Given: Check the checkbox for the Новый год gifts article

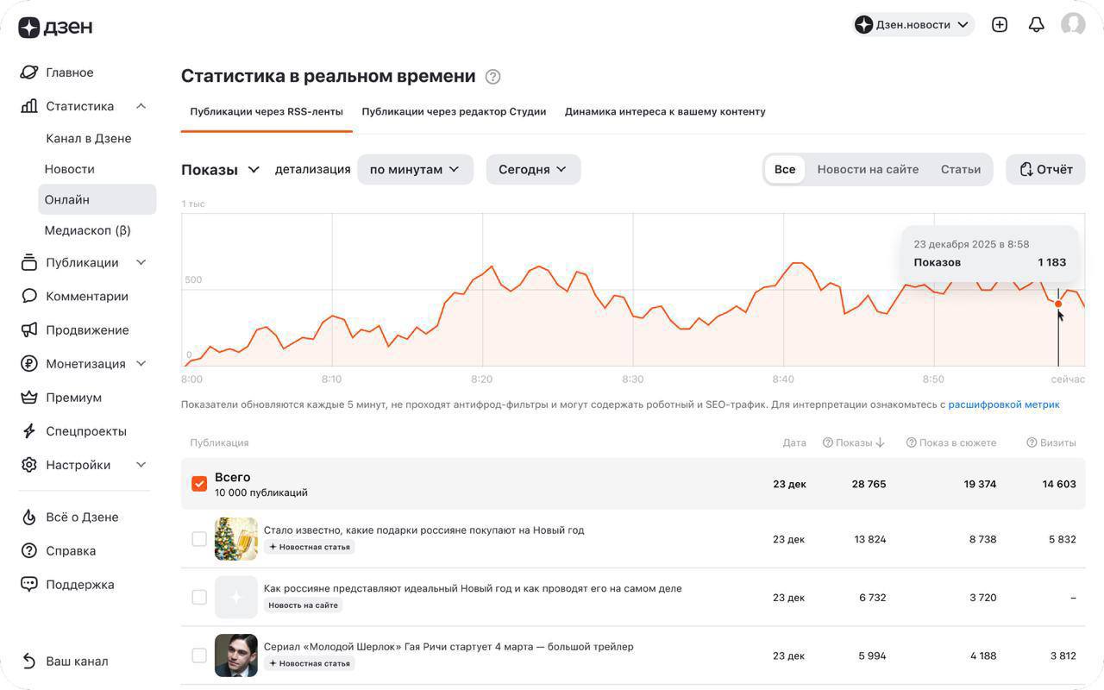Looking at the screenshot, I should [198, 537].
